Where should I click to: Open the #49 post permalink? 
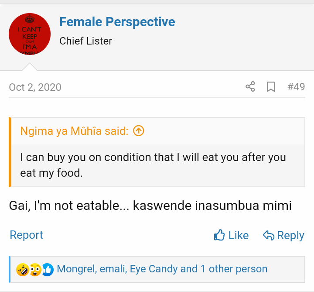point(296,87)
